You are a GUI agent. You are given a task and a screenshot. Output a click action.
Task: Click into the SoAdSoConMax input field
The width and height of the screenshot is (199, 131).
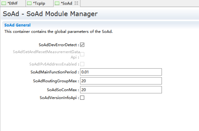point(121,90)
